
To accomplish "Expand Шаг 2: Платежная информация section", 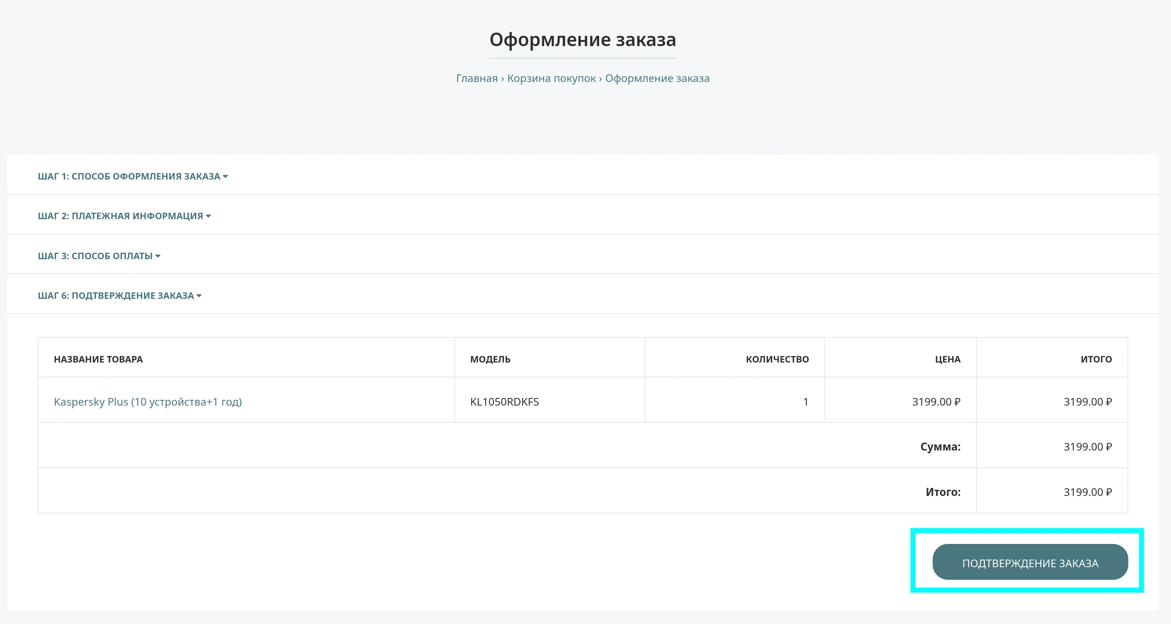I will 120,217.
